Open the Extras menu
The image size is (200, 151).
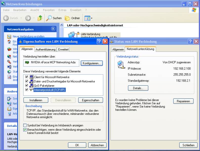tap(62, 10)
